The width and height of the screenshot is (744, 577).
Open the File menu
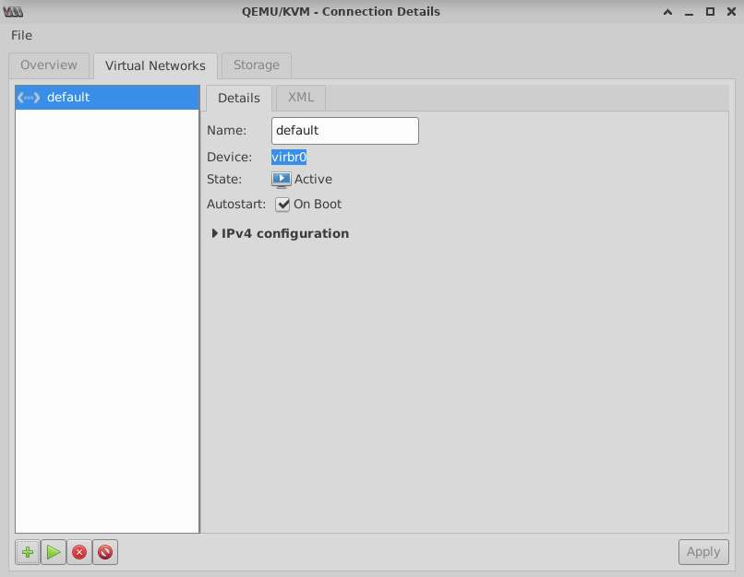pyautogui.click(x=21, y=35)
